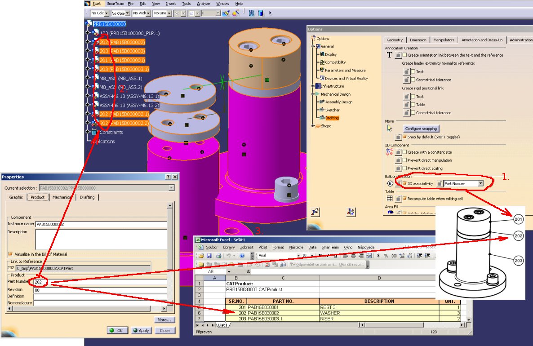
Task: Select the shaded cylinder view icon
Action: click(261, 13)
